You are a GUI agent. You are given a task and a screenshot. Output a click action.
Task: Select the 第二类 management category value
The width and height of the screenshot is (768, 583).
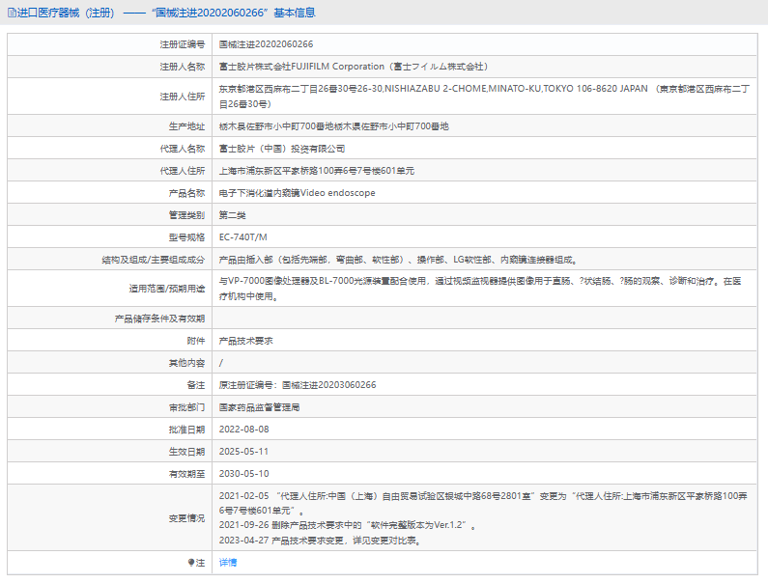(232, 215)
